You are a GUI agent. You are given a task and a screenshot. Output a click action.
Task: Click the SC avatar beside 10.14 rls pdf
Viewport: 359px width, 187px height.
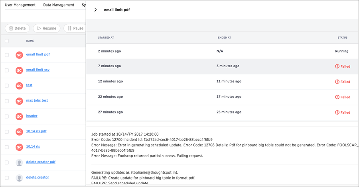point(19,132)
